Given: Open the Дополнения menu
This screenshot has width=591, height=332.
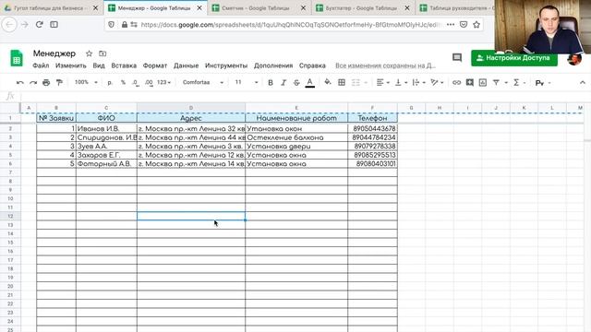Looking at the screenshot, I should click(273, 65).
